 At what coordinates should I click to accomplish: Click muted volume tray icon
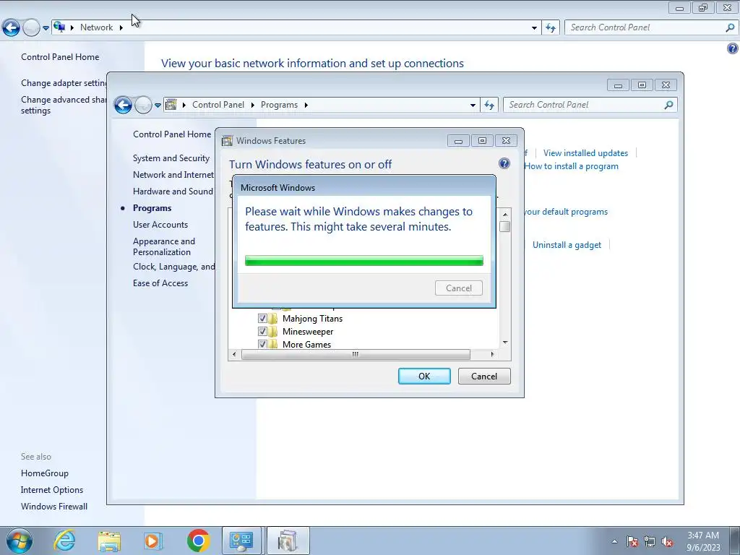point(667,542)
